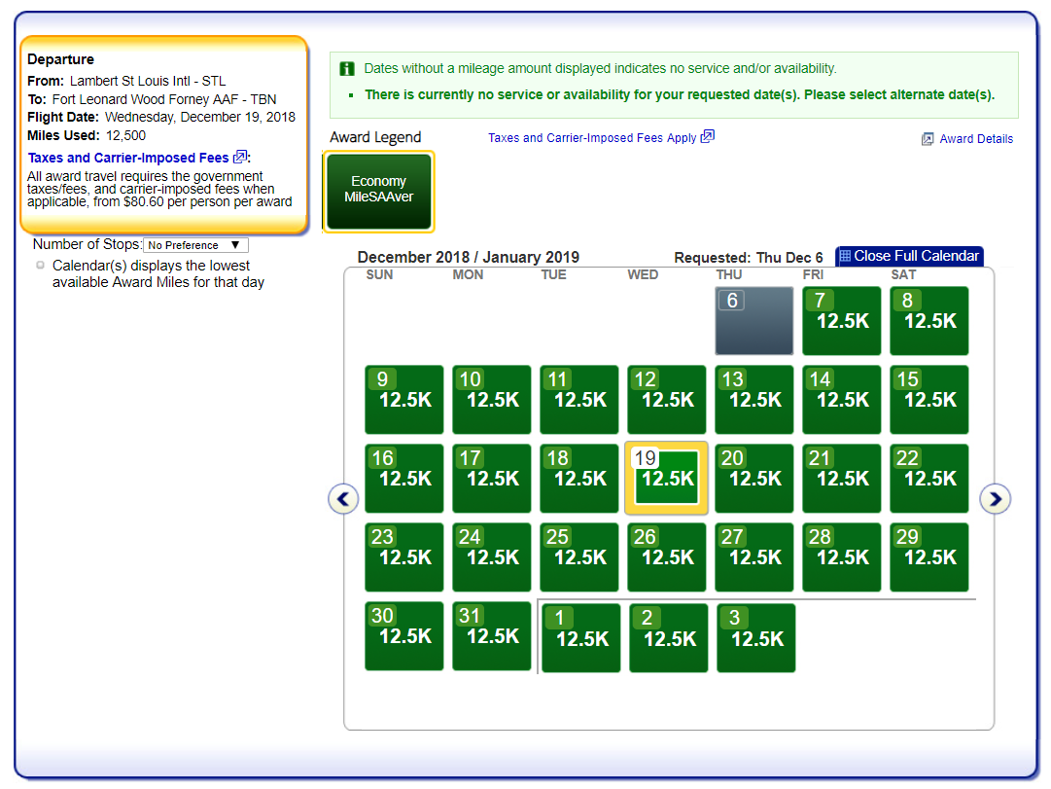Viewport: 1051px width, 789px height.
Task: Open the Award Details link
Action: [x=976, y=139]
